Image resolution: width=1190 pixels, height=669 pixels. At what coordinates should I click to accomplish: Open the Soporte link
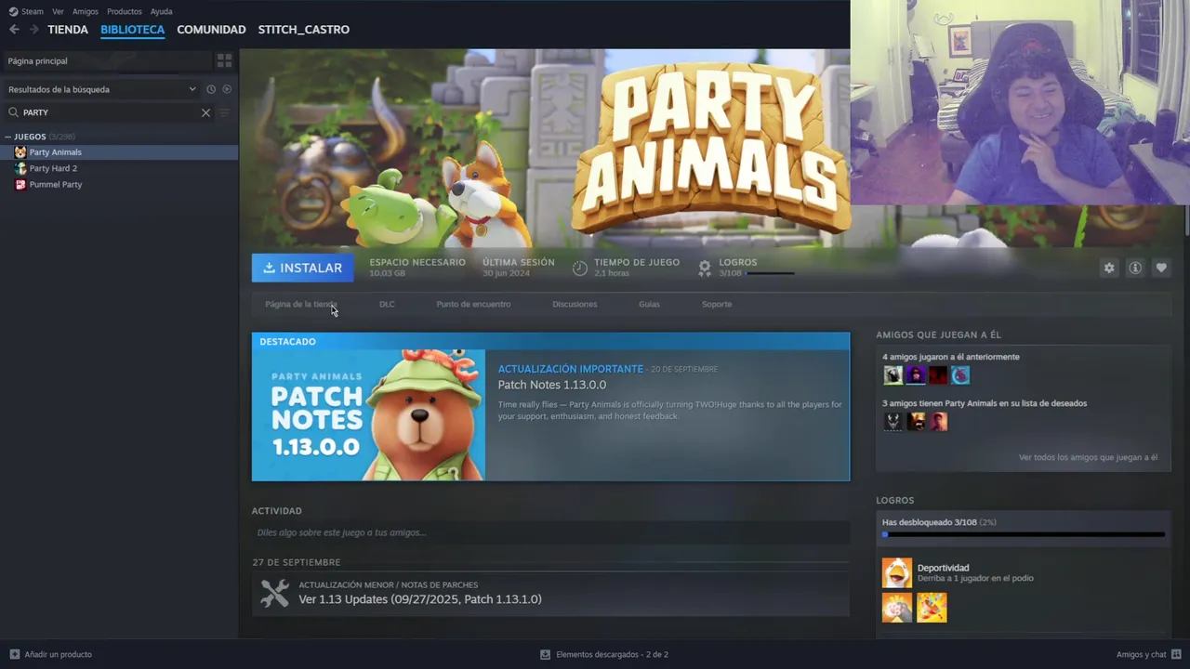pos(717,304)
